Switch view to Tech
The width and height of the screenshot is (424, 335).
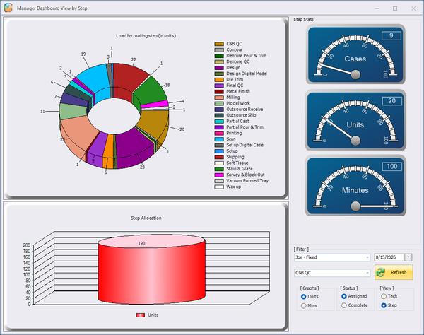pos(384,296)
